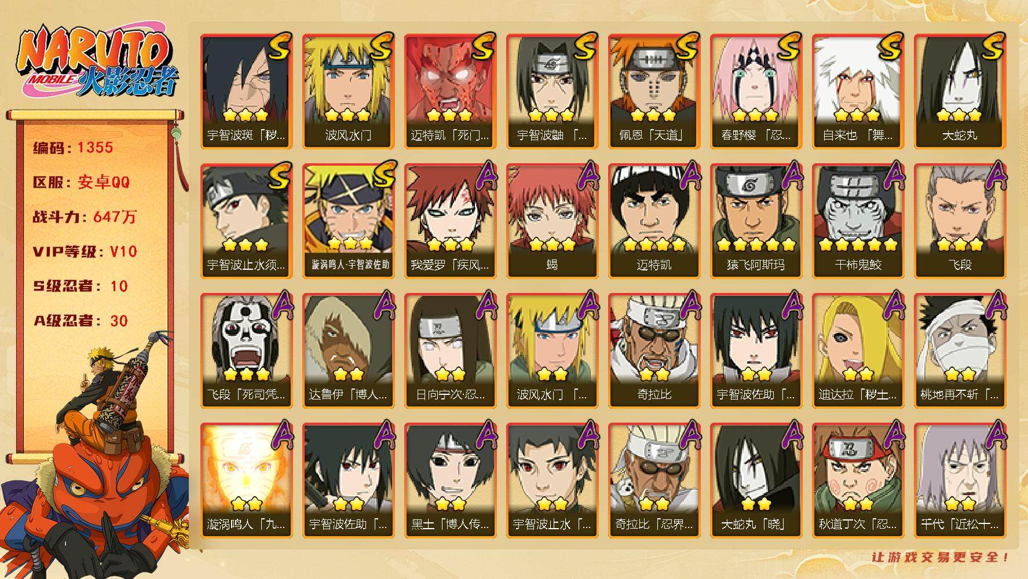
Task: Click the 编码: 1355 account code
Action: pos(73,148)
